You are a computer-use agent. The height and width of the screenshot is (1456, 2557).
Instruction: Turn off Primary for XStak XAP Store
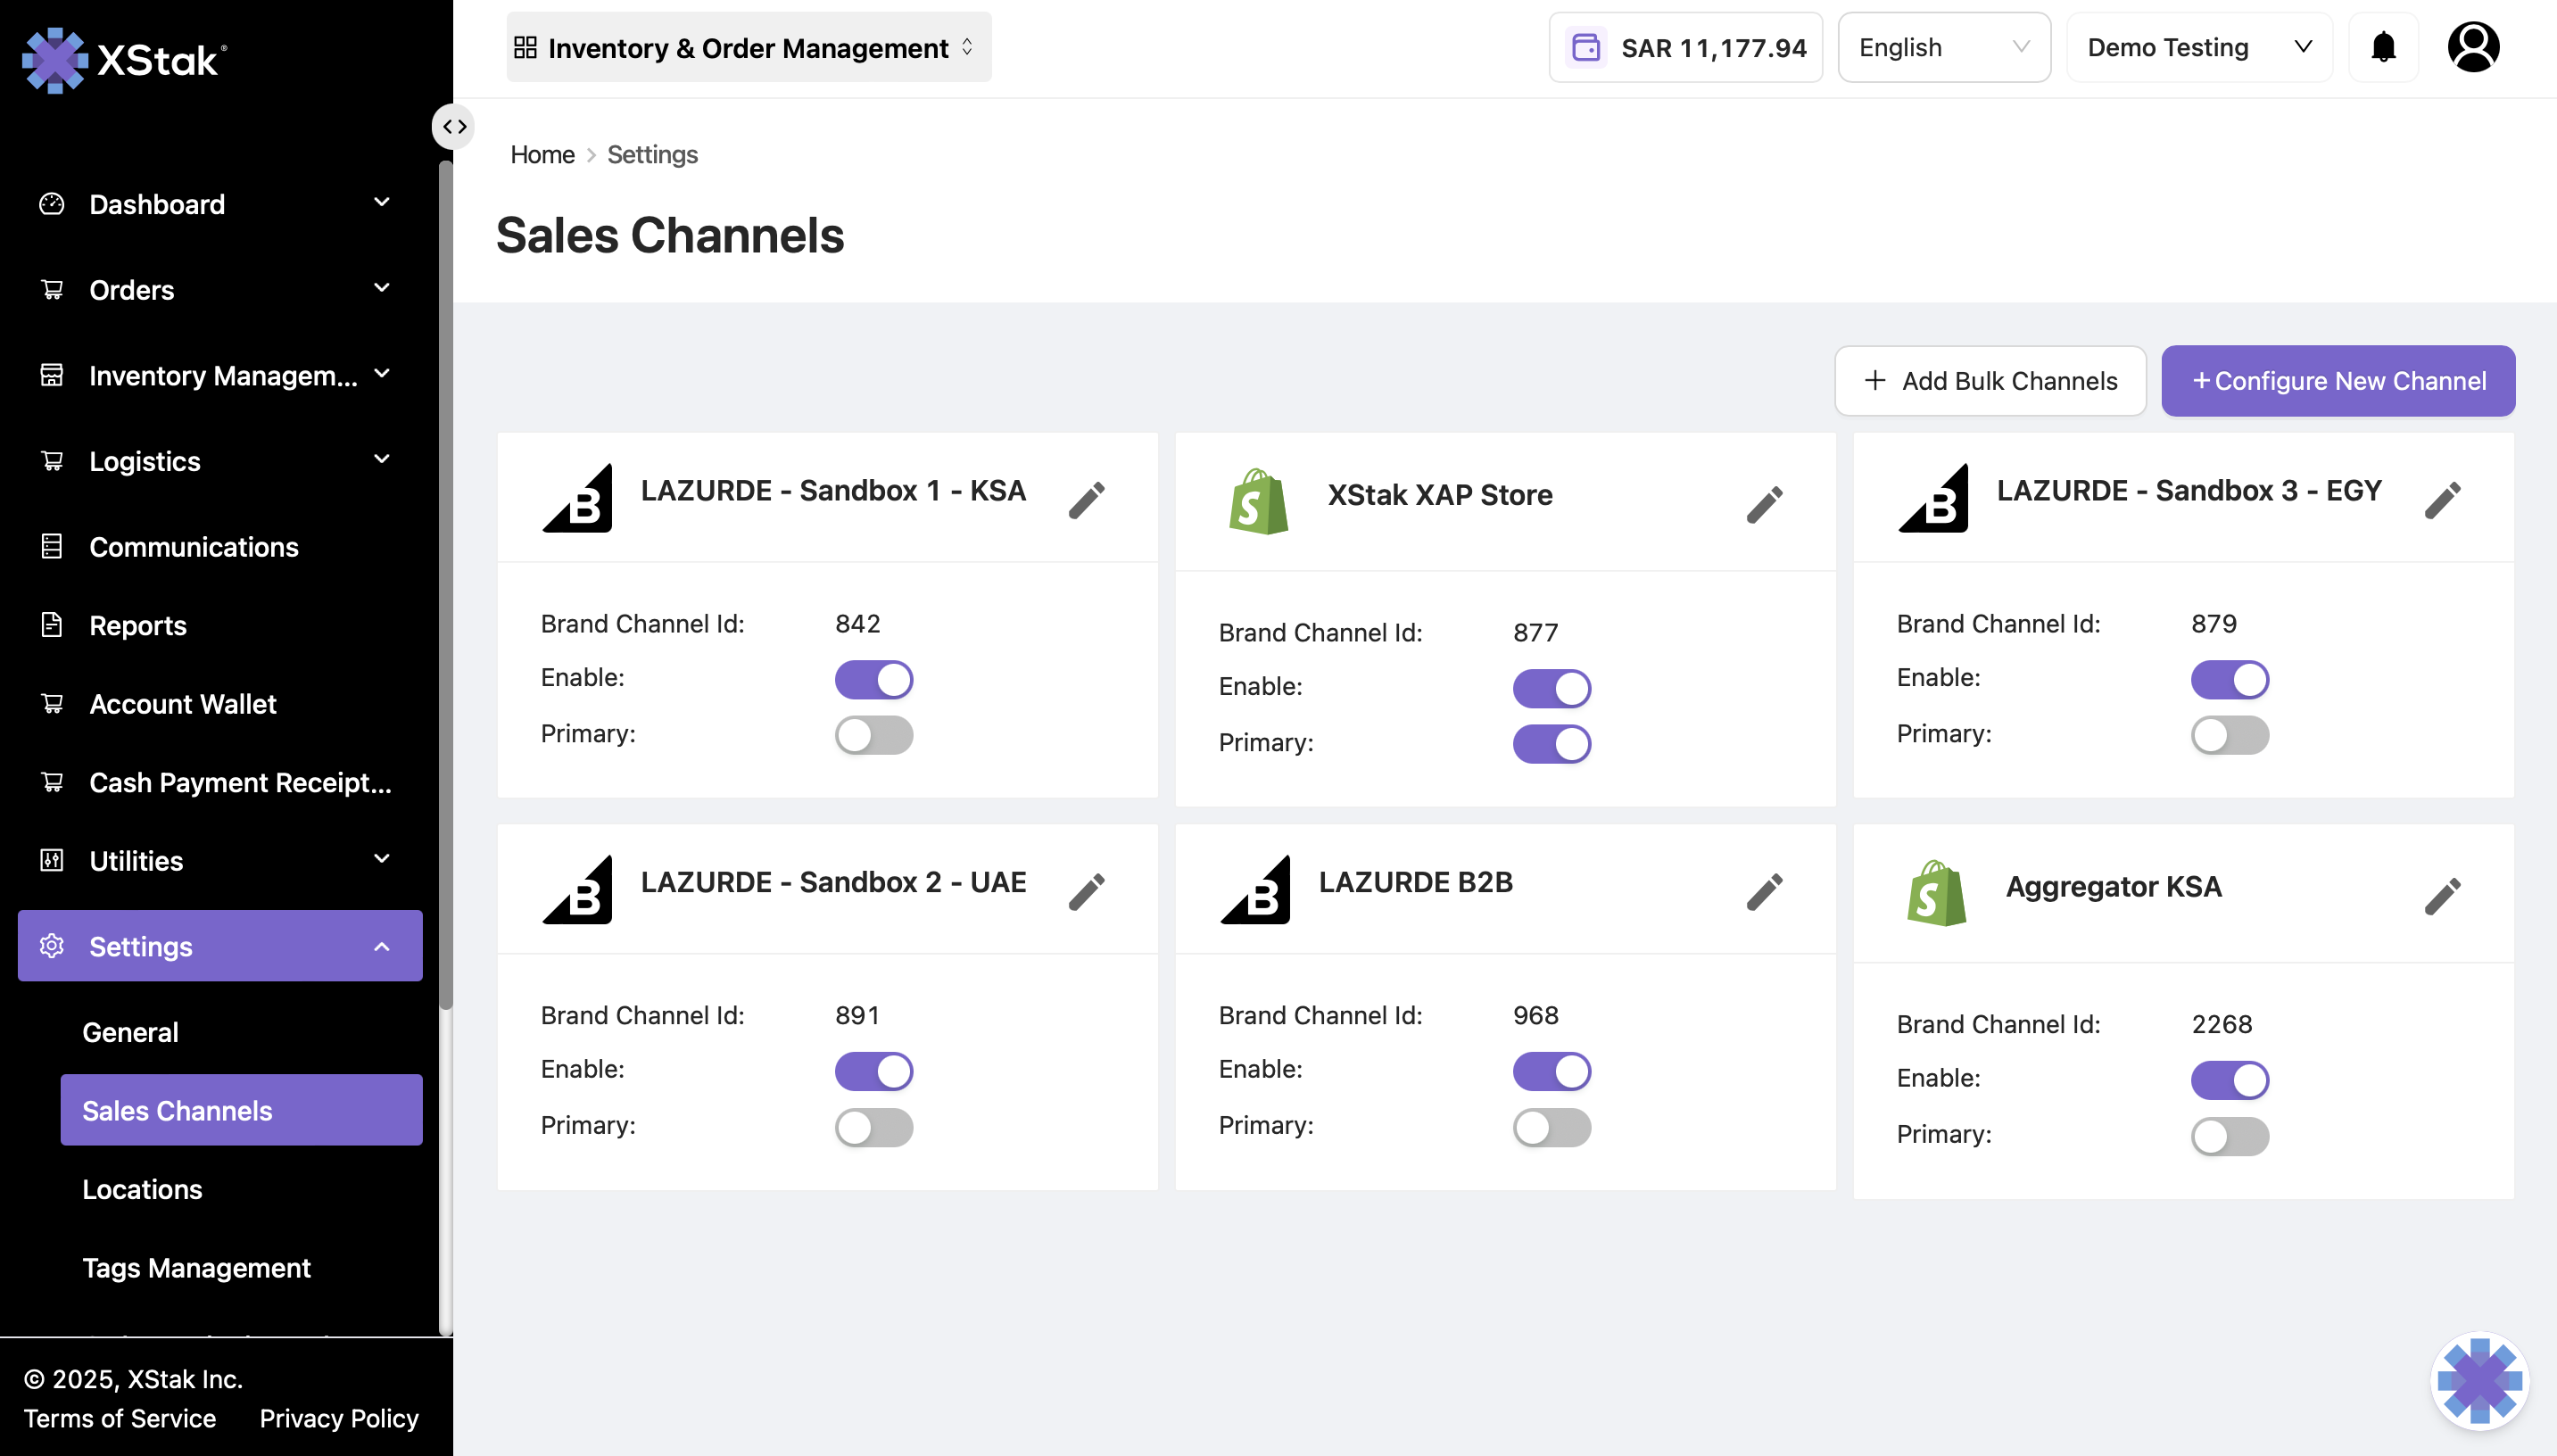[x=1551, y=744]
